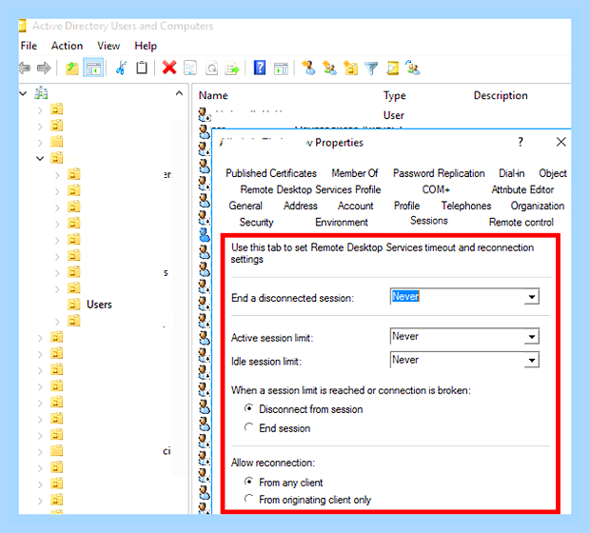Expand the folder directly below Users
590x533 pixels.
(57, 322)
